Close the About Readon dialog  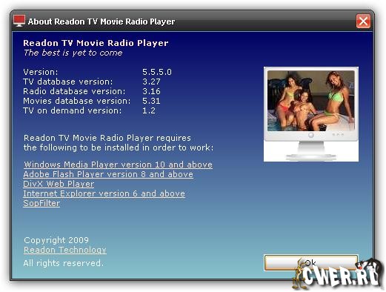click(363, 21)
